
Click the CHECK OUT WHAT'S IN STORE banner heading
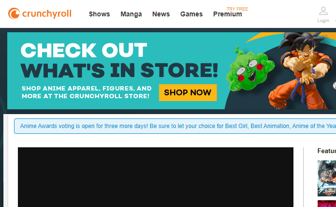pos(119,60)
